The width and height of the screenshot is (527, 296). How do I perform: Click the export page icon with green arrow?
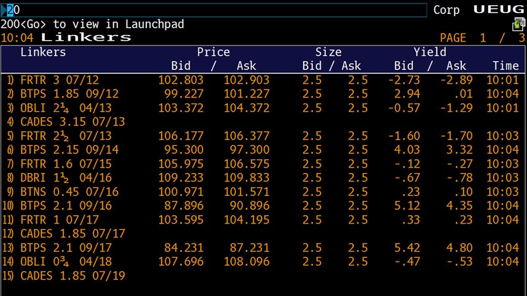tap(518, 24)
